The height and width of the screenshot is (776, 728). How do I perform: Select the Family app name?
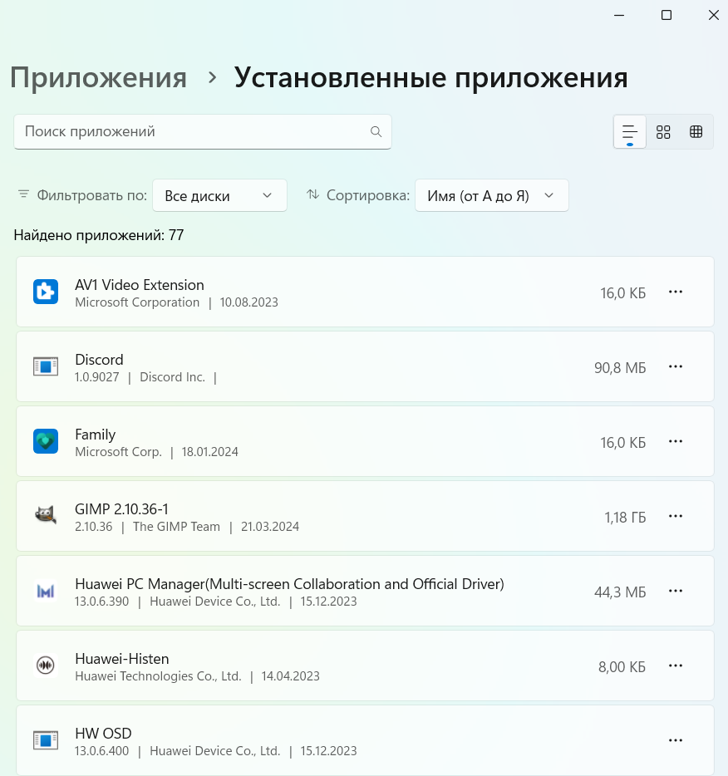click(x=95, y=435)
